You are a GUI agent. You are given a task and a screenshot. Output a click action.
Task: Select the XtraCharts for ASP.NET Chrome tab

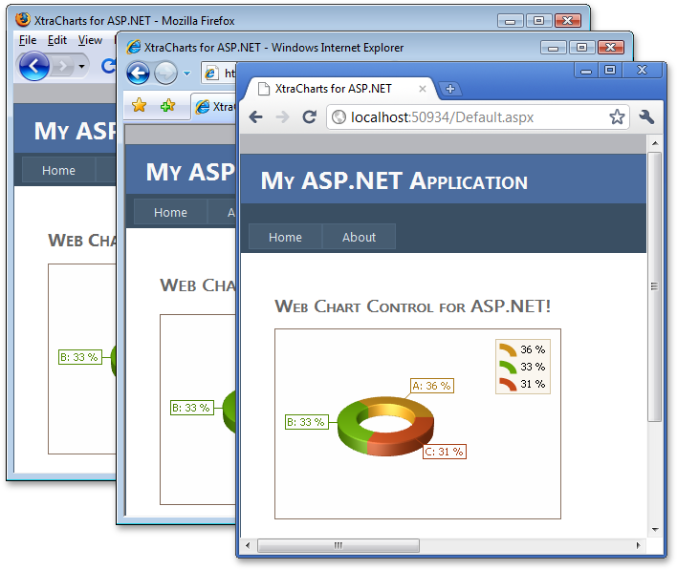[x=338, y=89]
